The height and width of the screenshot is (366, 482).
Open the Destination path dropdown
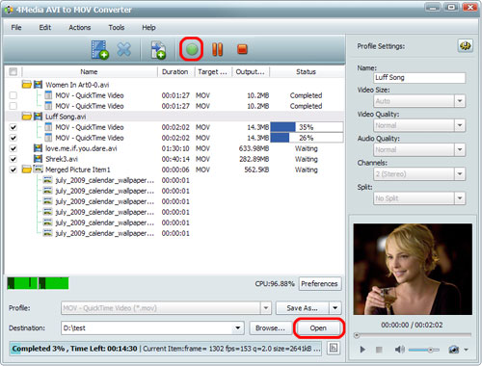click(238, 328)
